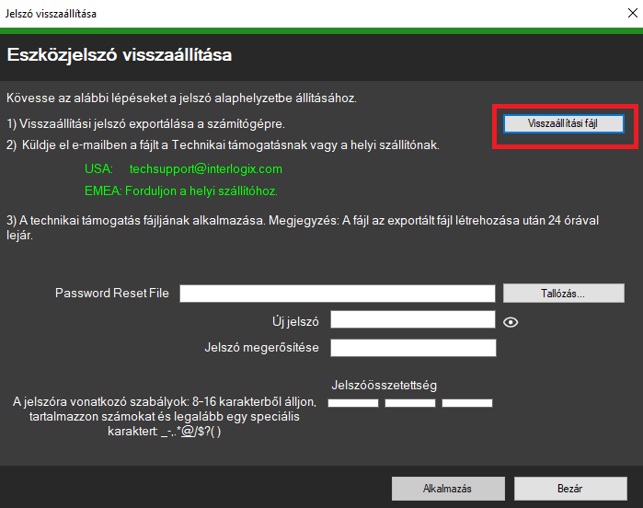
Task: Click the 'Password Reset File' label
Action: (112, 293)
